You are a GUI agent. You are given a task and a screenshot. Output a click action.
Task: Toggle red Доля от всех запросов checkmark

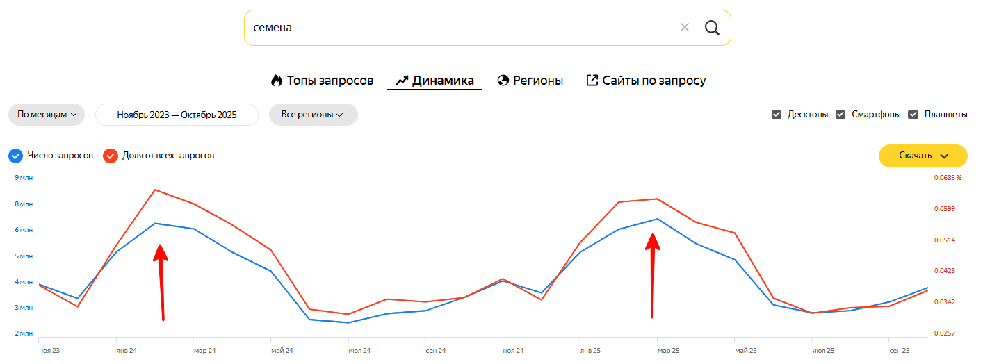tap(110, 156)
